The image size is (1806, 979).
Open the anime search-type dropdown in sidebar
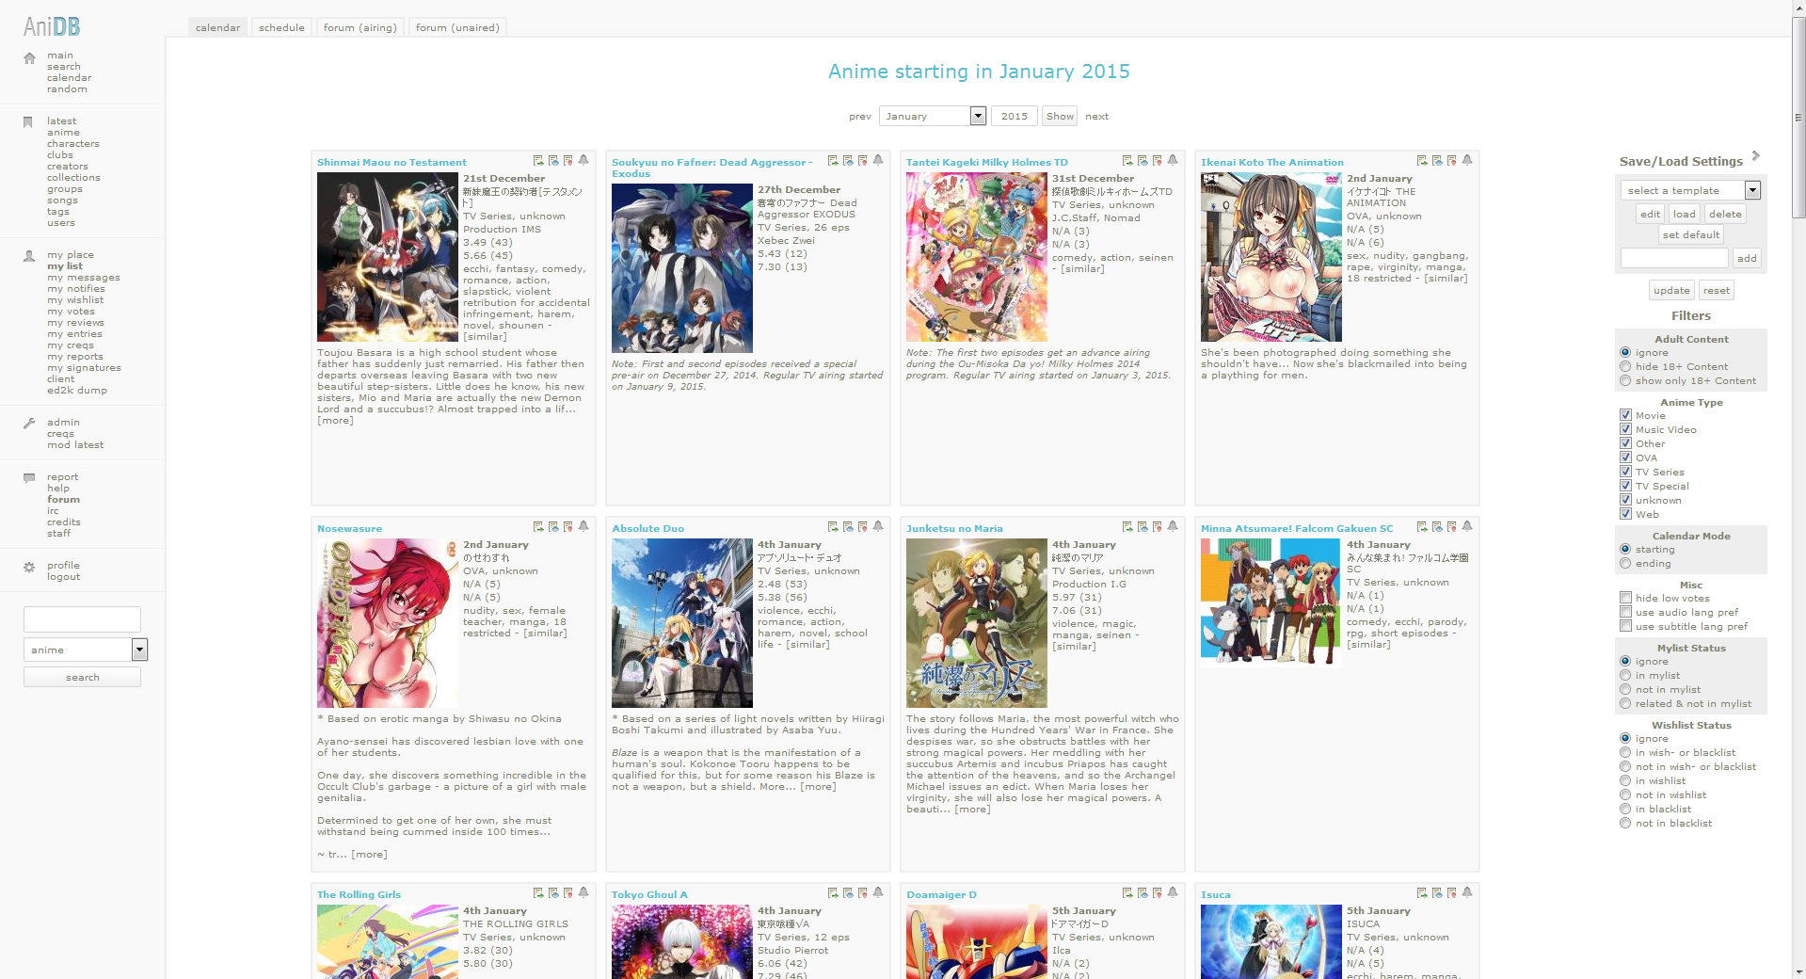click(86, 650)
